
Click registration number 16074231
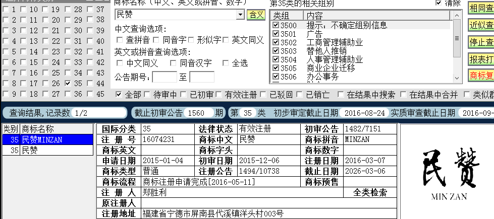(x=158, y=139)
